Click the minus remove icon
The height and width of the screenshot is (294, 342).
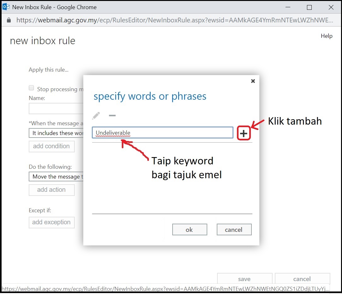(112, 116)
